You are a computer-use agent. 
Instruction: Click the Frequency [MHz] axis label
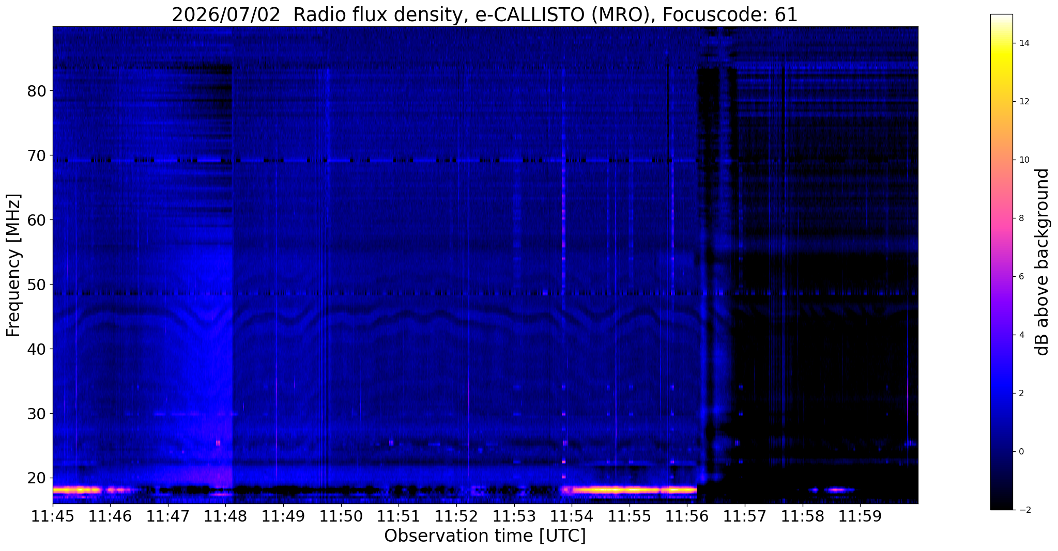(x=13, y=265)
